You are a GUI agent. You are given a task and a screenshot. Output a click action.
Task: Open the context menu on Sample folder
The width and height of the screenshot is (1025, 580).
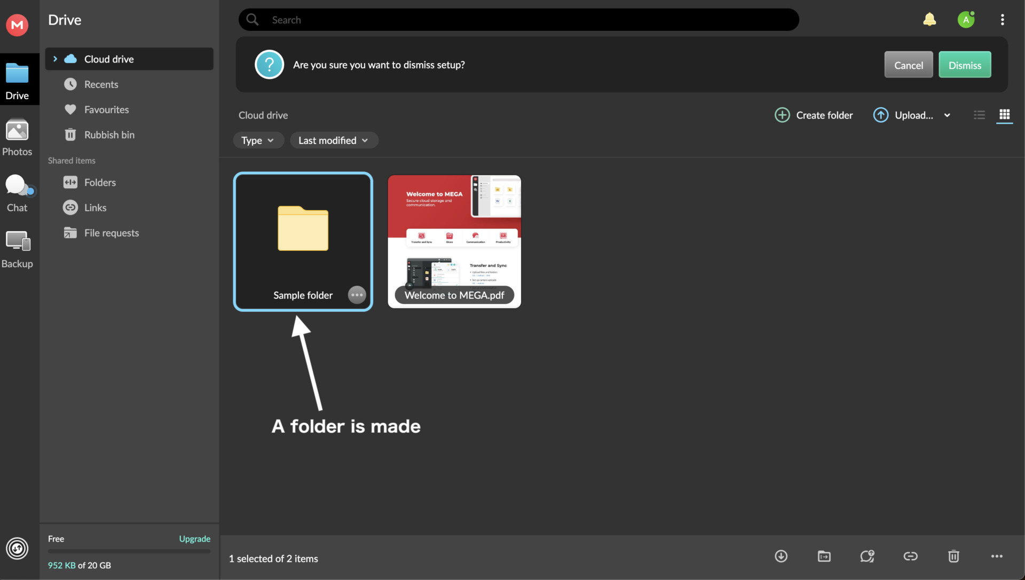pos(357,295)
